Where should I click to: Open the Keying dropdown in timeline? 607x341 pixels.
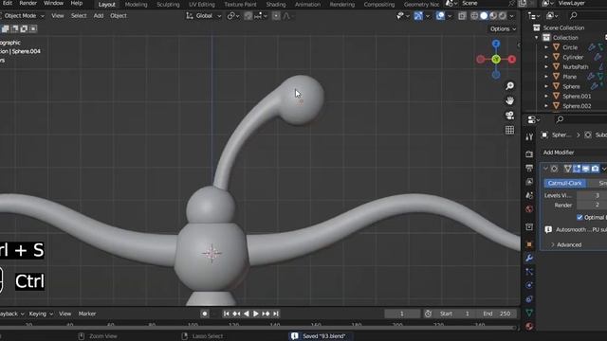(40, 314)
